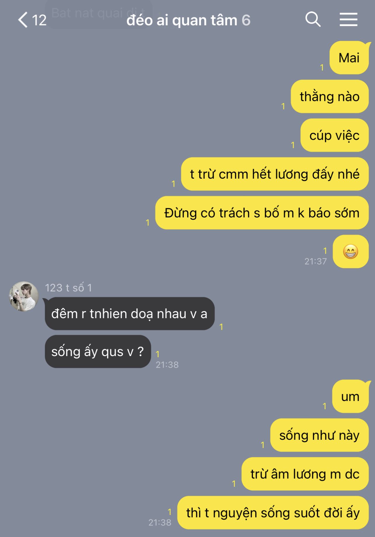
Task: Select the Đừng có trách s bố bubble
Action: point(262,213)
